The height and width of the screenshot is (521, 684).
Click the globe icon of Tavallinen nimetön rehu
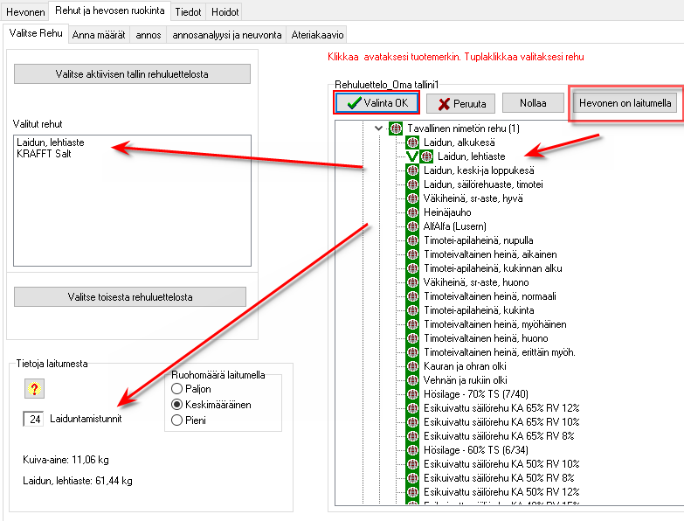[396, 129]
